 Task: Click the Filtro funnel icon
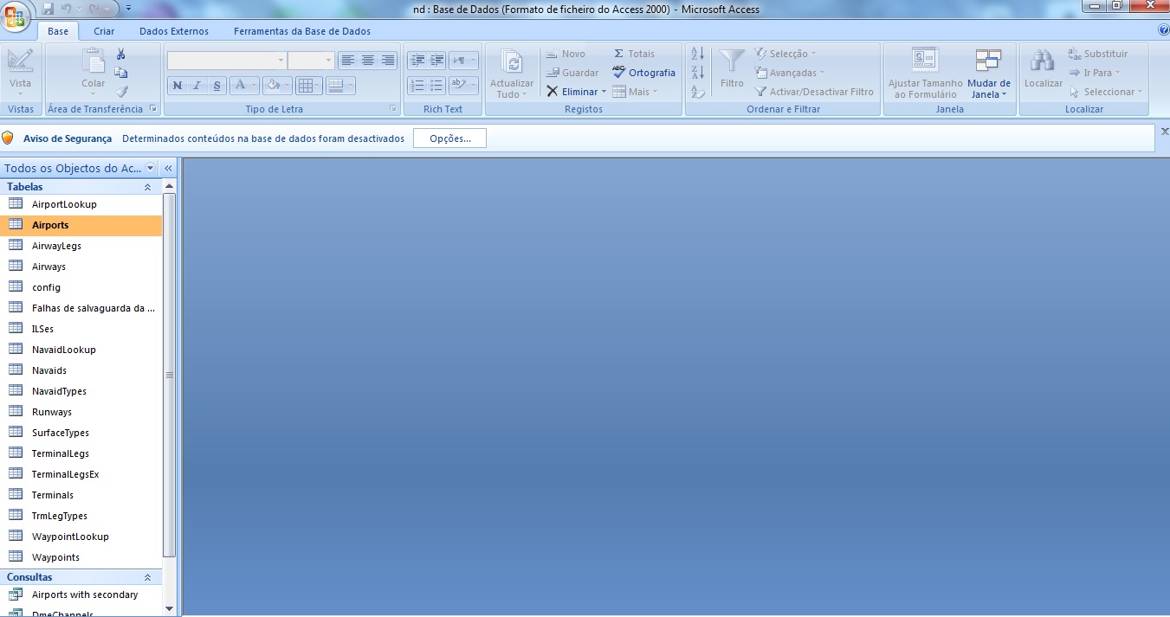(x=732, y=62)
